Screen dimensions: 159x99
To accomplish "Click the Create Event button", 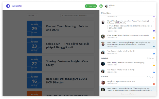I will pos(91,6).
